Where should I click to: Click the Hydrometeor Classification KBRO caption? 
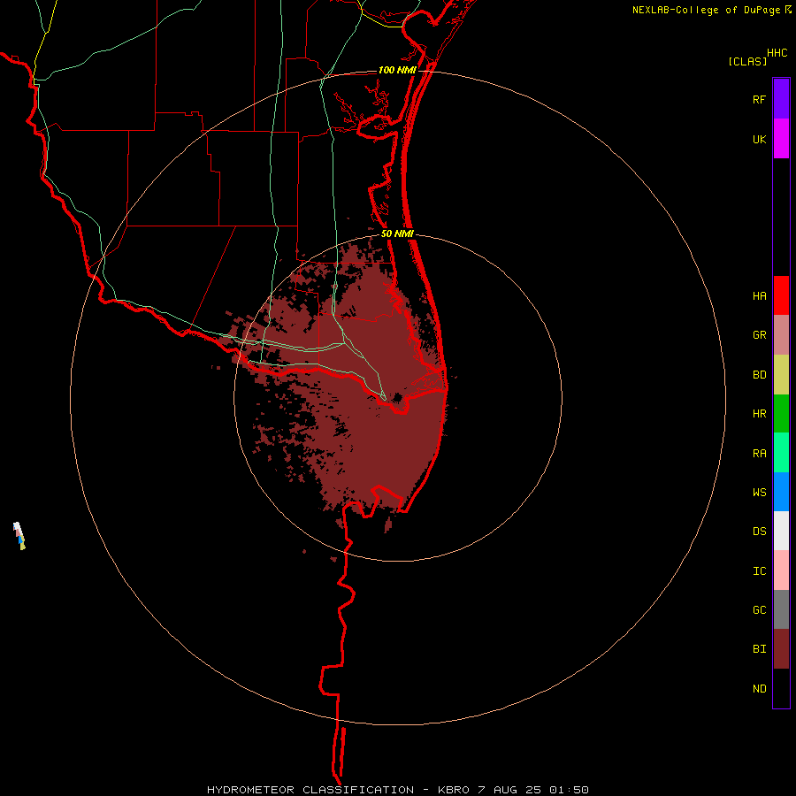pos(397,790)
